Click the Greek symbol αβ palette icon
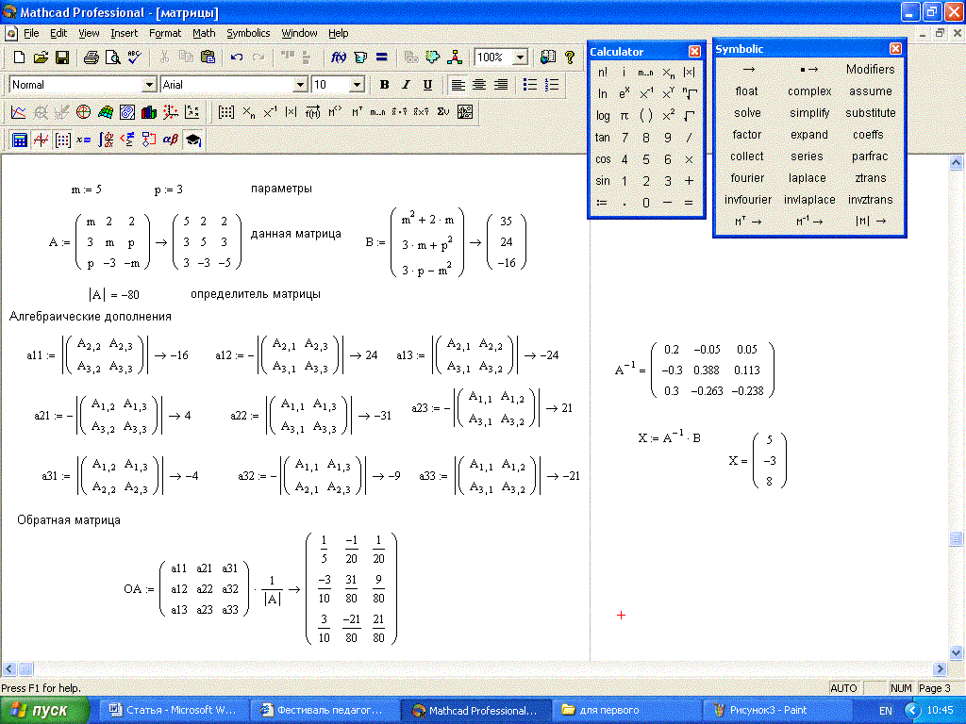 [x=171, y=140]
